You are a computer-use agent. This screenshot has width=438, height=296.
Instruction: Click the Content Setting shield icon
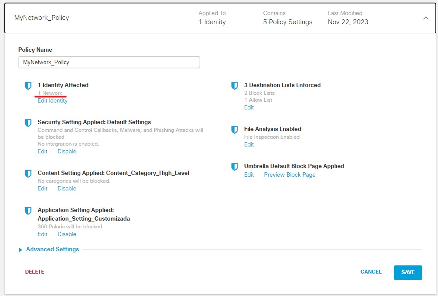tap(28, 174)
